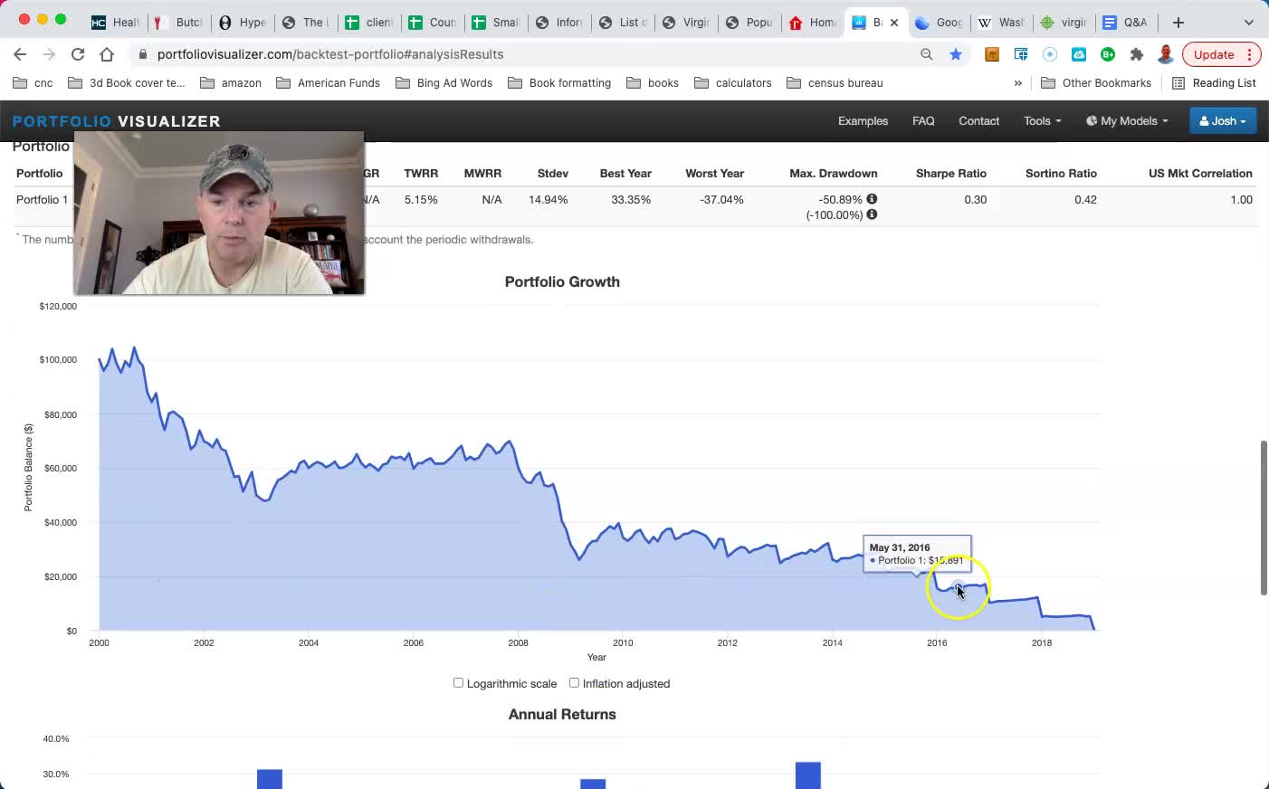This screenshot has height=789, width=1269.
Task: Open a new browser tab
Action: click(1178, 23)
